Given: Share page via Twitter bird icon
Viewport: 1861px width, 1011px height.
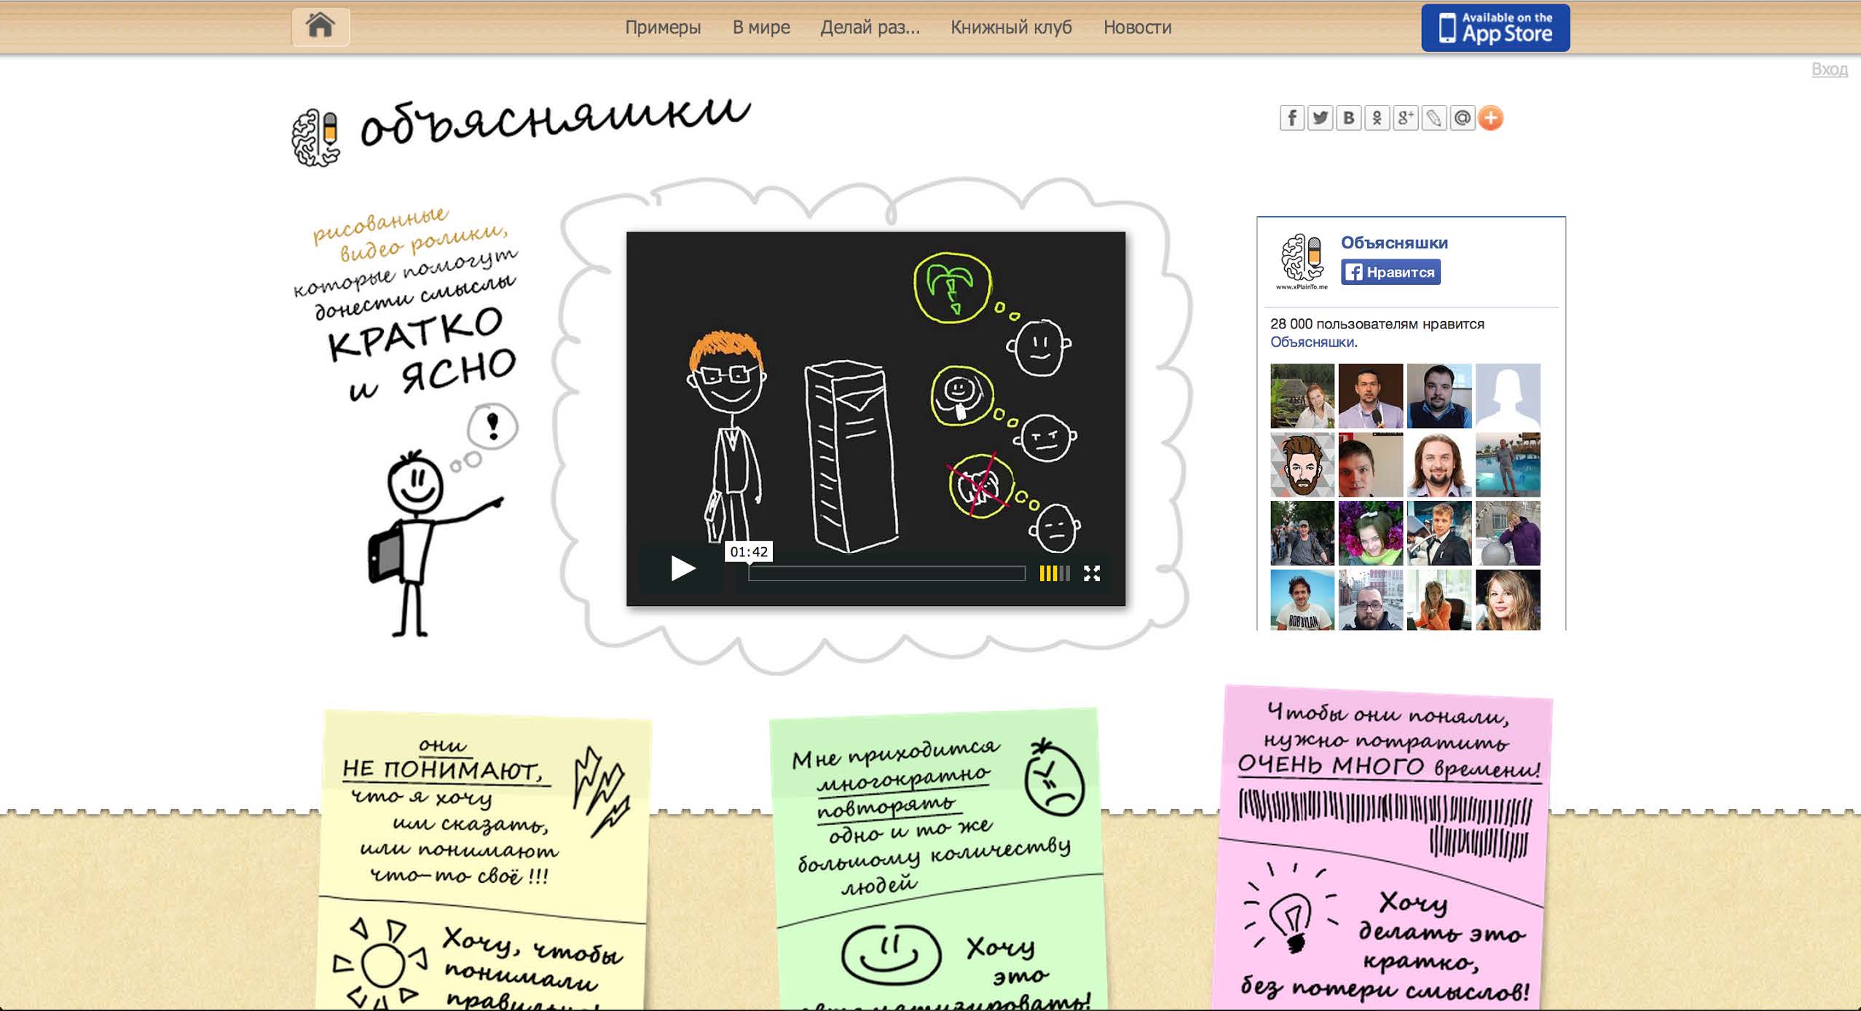Looking at the screenshot, I should pos(1320,118).
